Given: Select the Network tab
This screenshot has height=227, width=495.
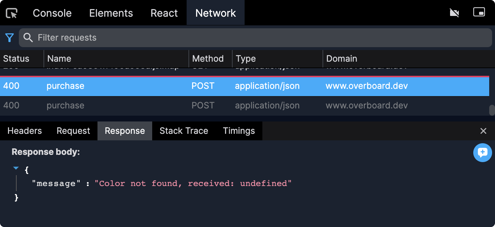Looking at the screenshot, I should [x=216, y=13].
